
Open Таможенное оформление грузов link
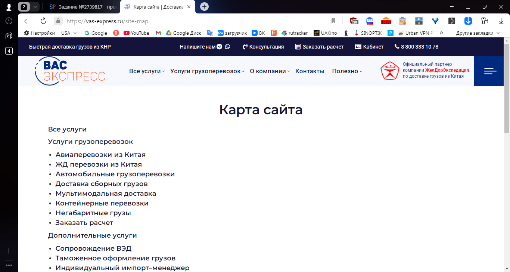coord(115,258)
